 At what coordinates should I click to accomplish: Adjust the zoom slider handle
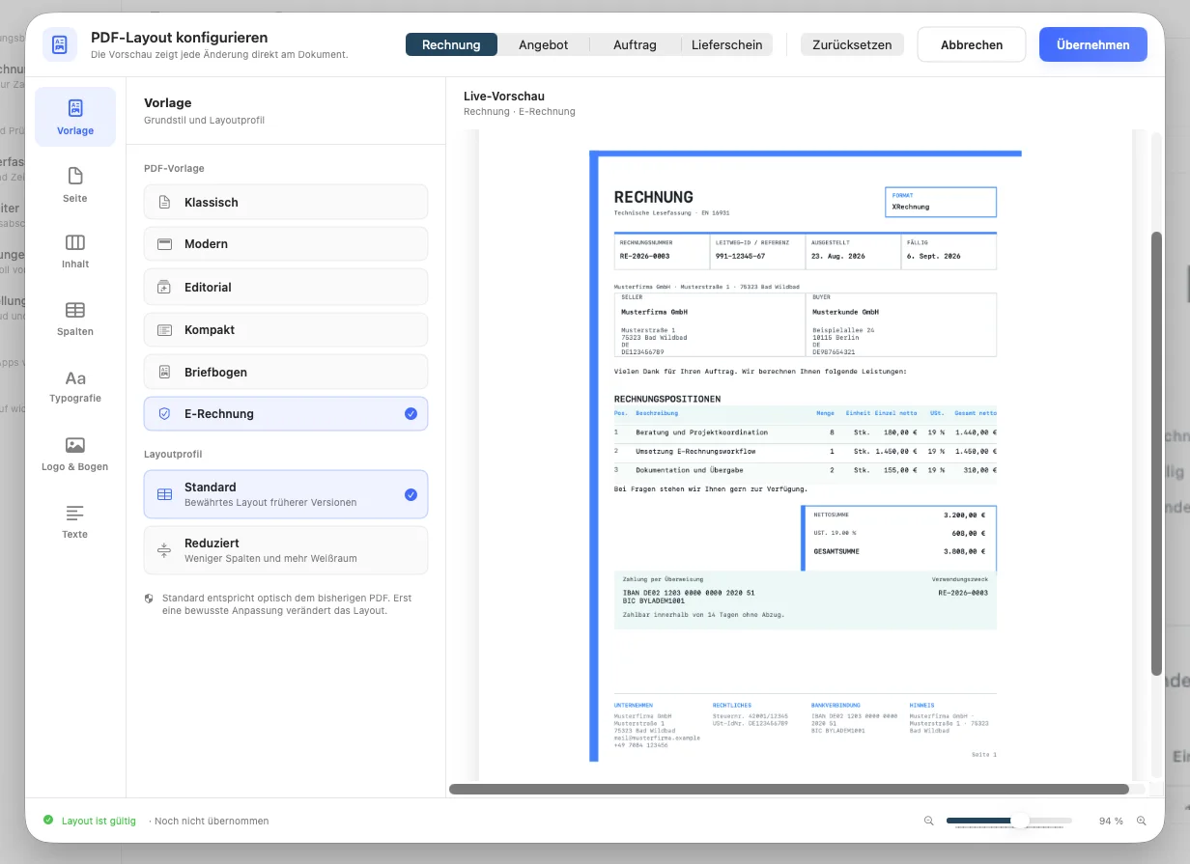(1019, 821)
